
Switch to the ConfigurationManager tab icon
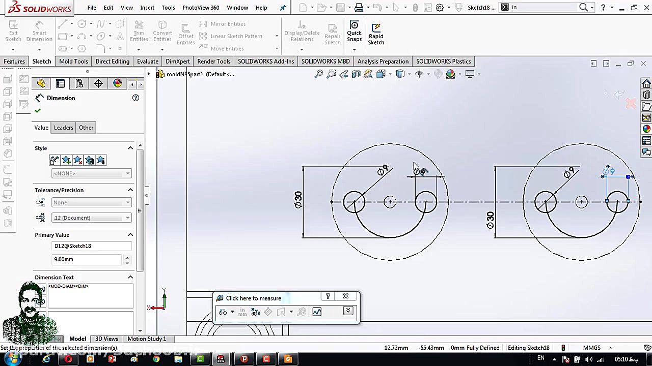pos(79,83)
